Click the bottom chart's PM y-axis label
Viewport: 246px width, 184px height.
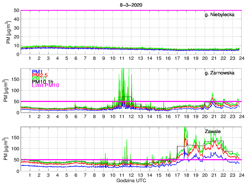pos(8,149)
